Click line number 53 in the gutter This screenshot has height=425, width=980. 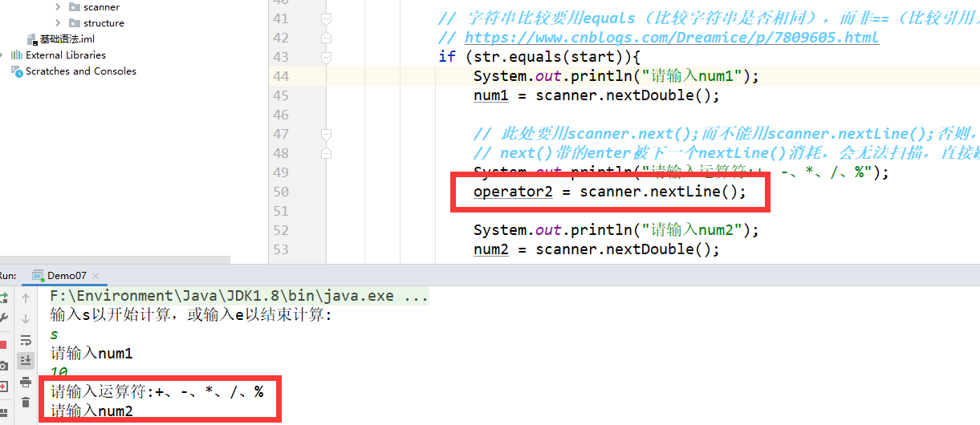coord(280,249)
